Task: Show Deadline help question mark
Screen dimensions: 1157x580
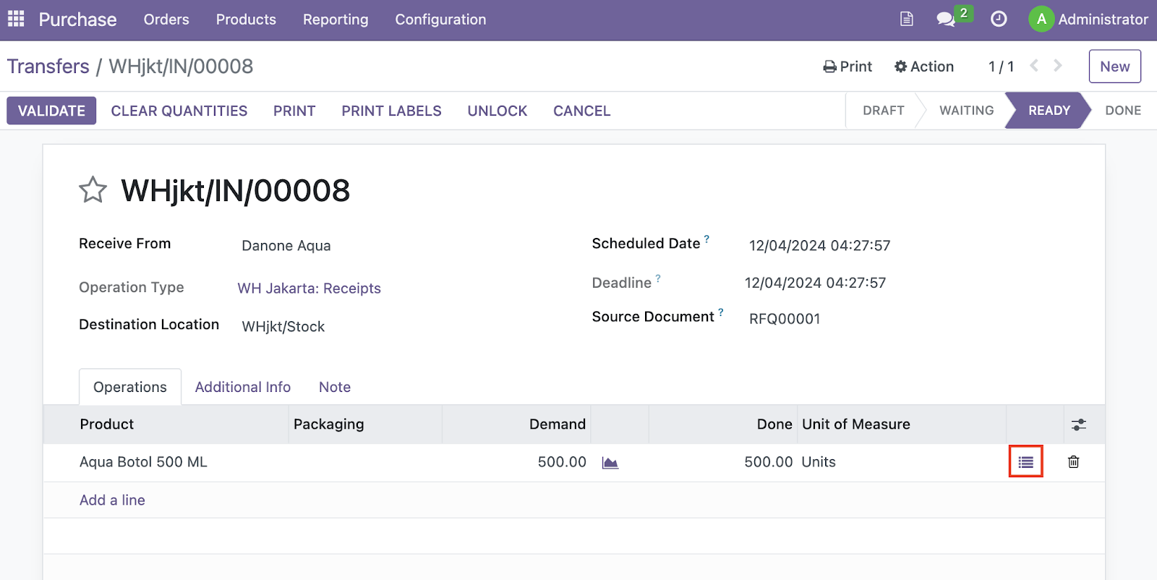Action: (x=658, y=278)
